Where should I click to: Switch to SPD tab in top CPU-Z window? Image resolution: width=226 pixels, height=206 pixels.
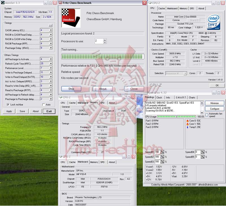point(192,8)
